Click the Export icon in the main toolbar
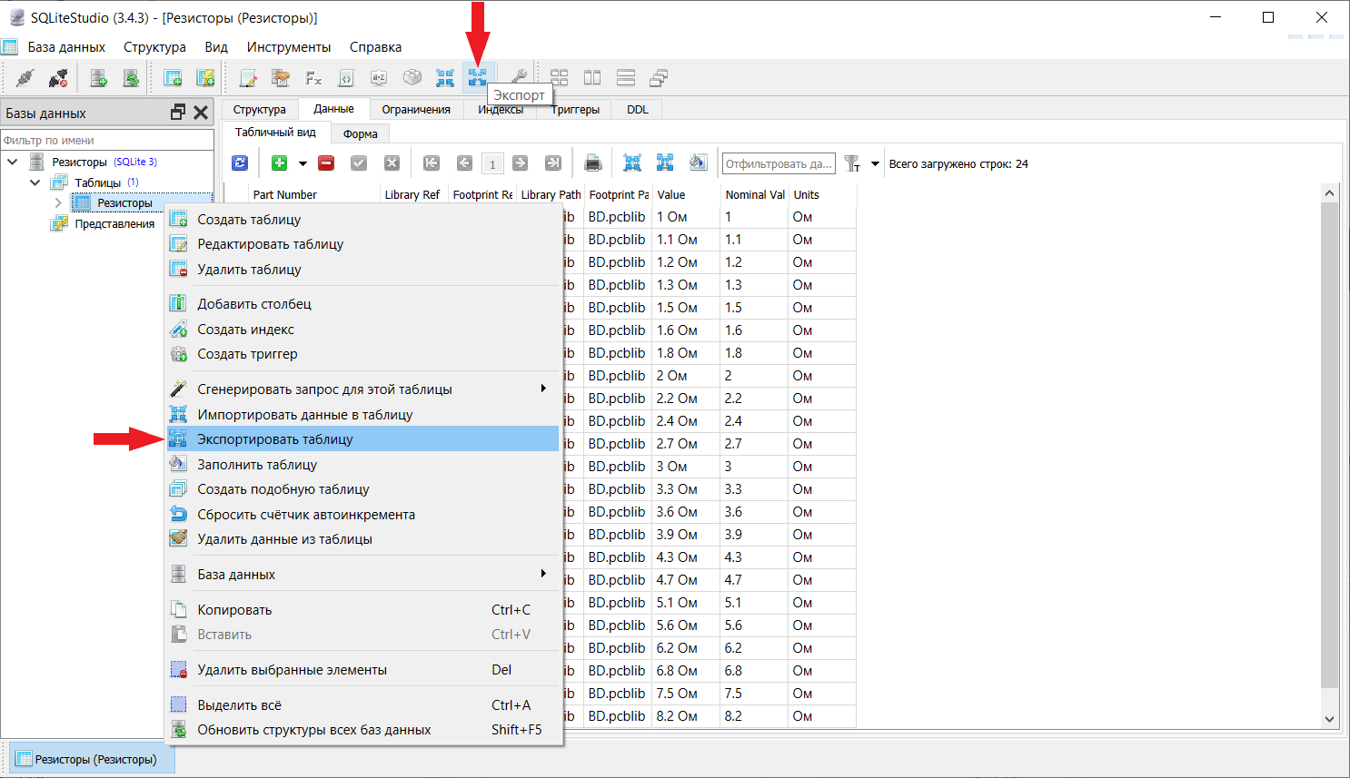Image resolution: width=1350 pixels, height=778 pixels. point(477,78)
